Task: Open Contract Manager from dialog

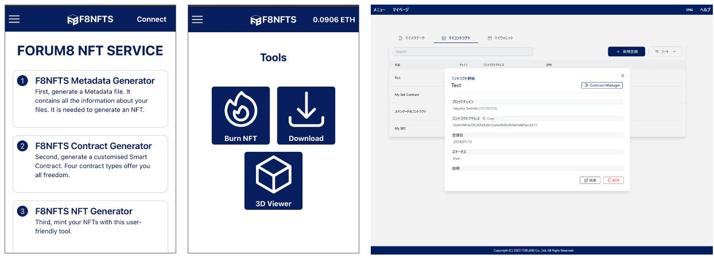Action: click(x=602, y=85)
